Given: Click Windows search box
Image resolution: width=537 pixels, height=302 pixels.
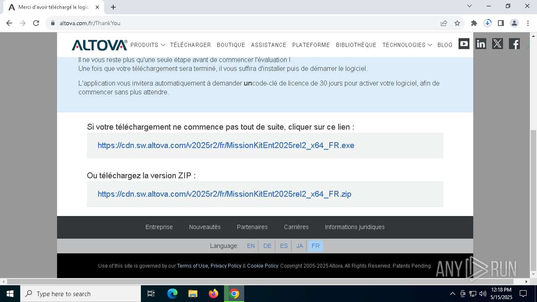Looking at the screenshot, I should point(81,294).
